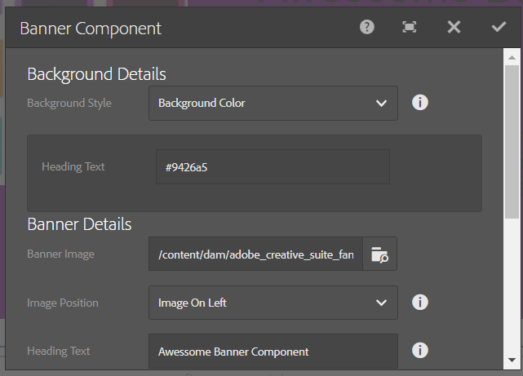Show info for Image Position field
This screenshot has height=376, width=523.
pyautogui.click(x=420, y=303)
